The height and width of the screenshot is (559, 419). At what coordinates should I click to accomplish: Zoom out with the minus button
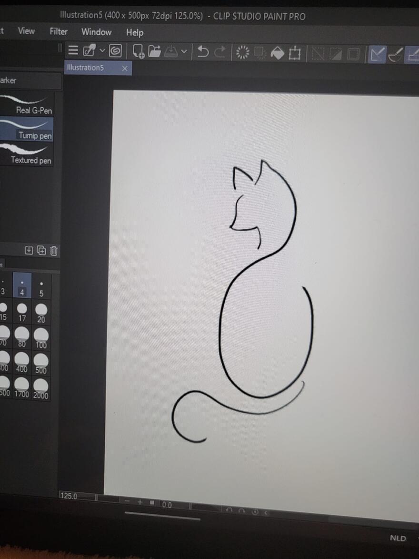(127, 501)
